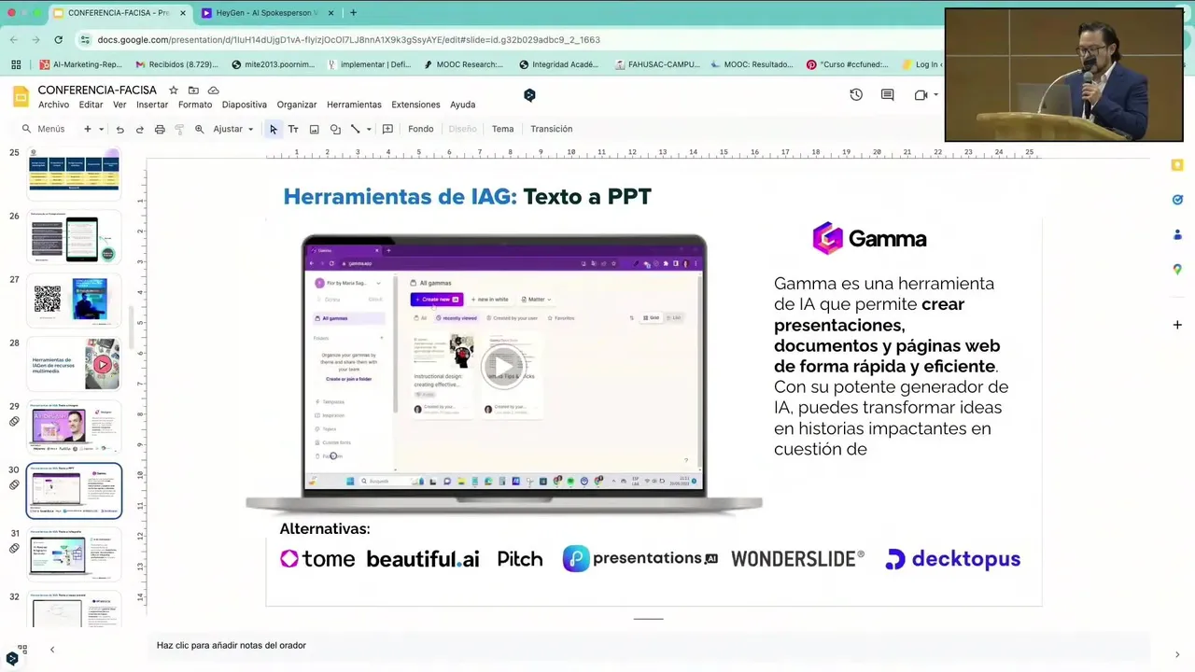The height and width of the screenshot is (672, 1195).
Task: Undo the last action in toolbar
Action: [x=119, y=129]
